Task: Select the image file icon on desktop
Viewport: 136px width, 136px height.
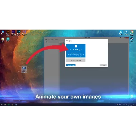Action: coord(24,69)
